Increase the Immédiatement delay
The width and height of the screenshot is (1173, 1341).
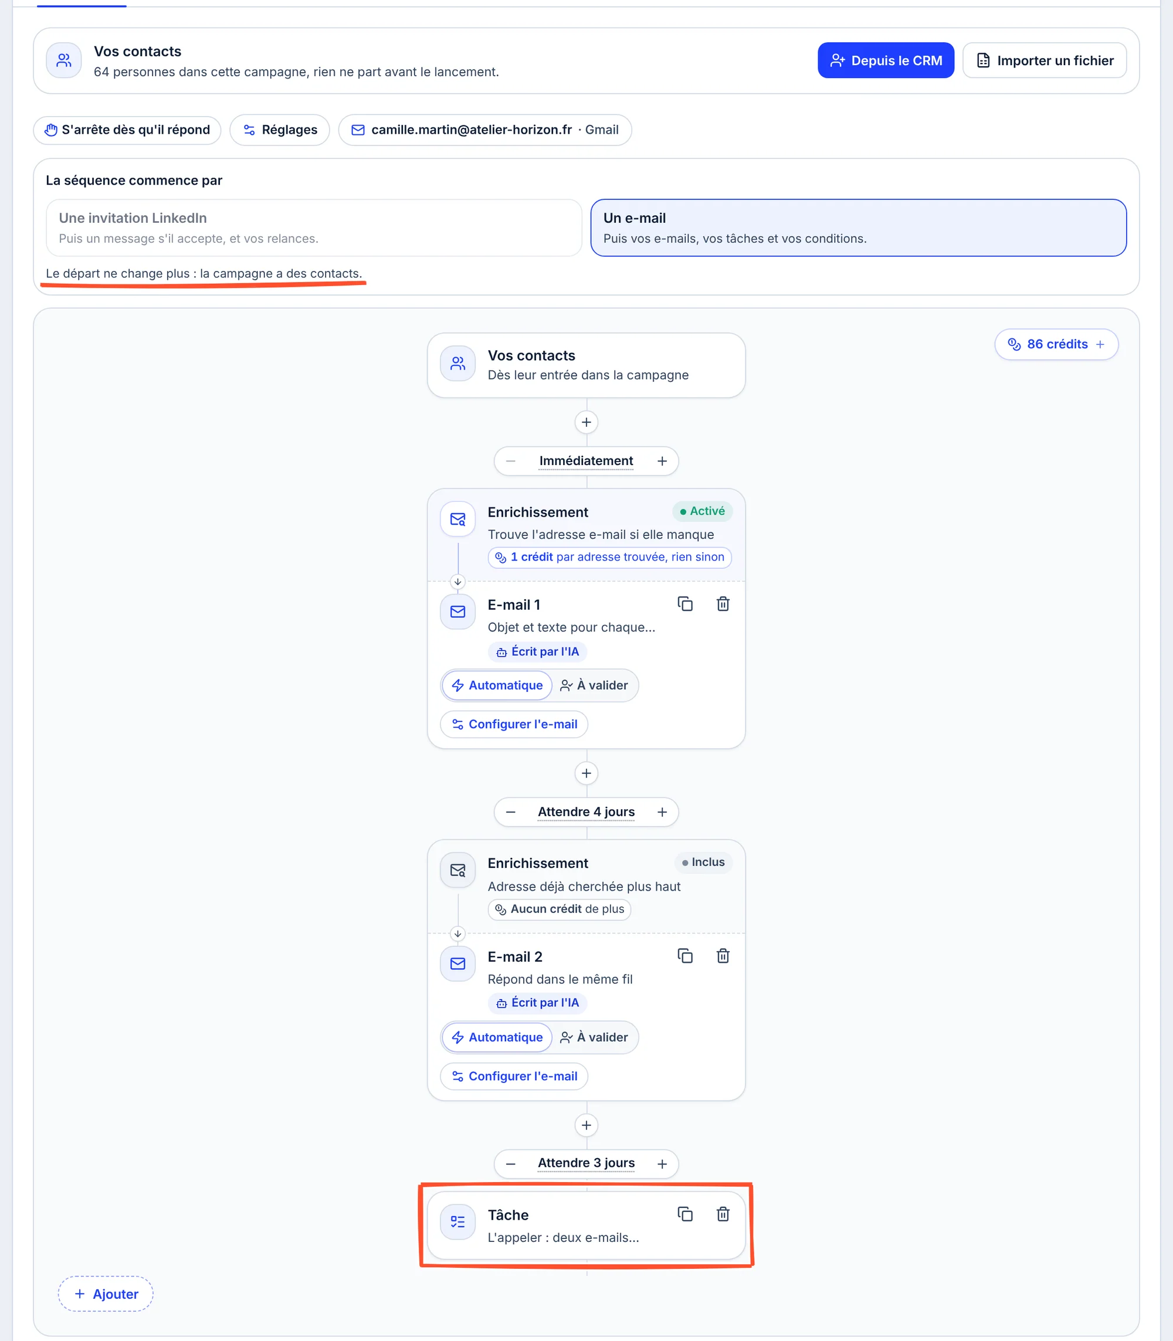[x=662, y=461]
